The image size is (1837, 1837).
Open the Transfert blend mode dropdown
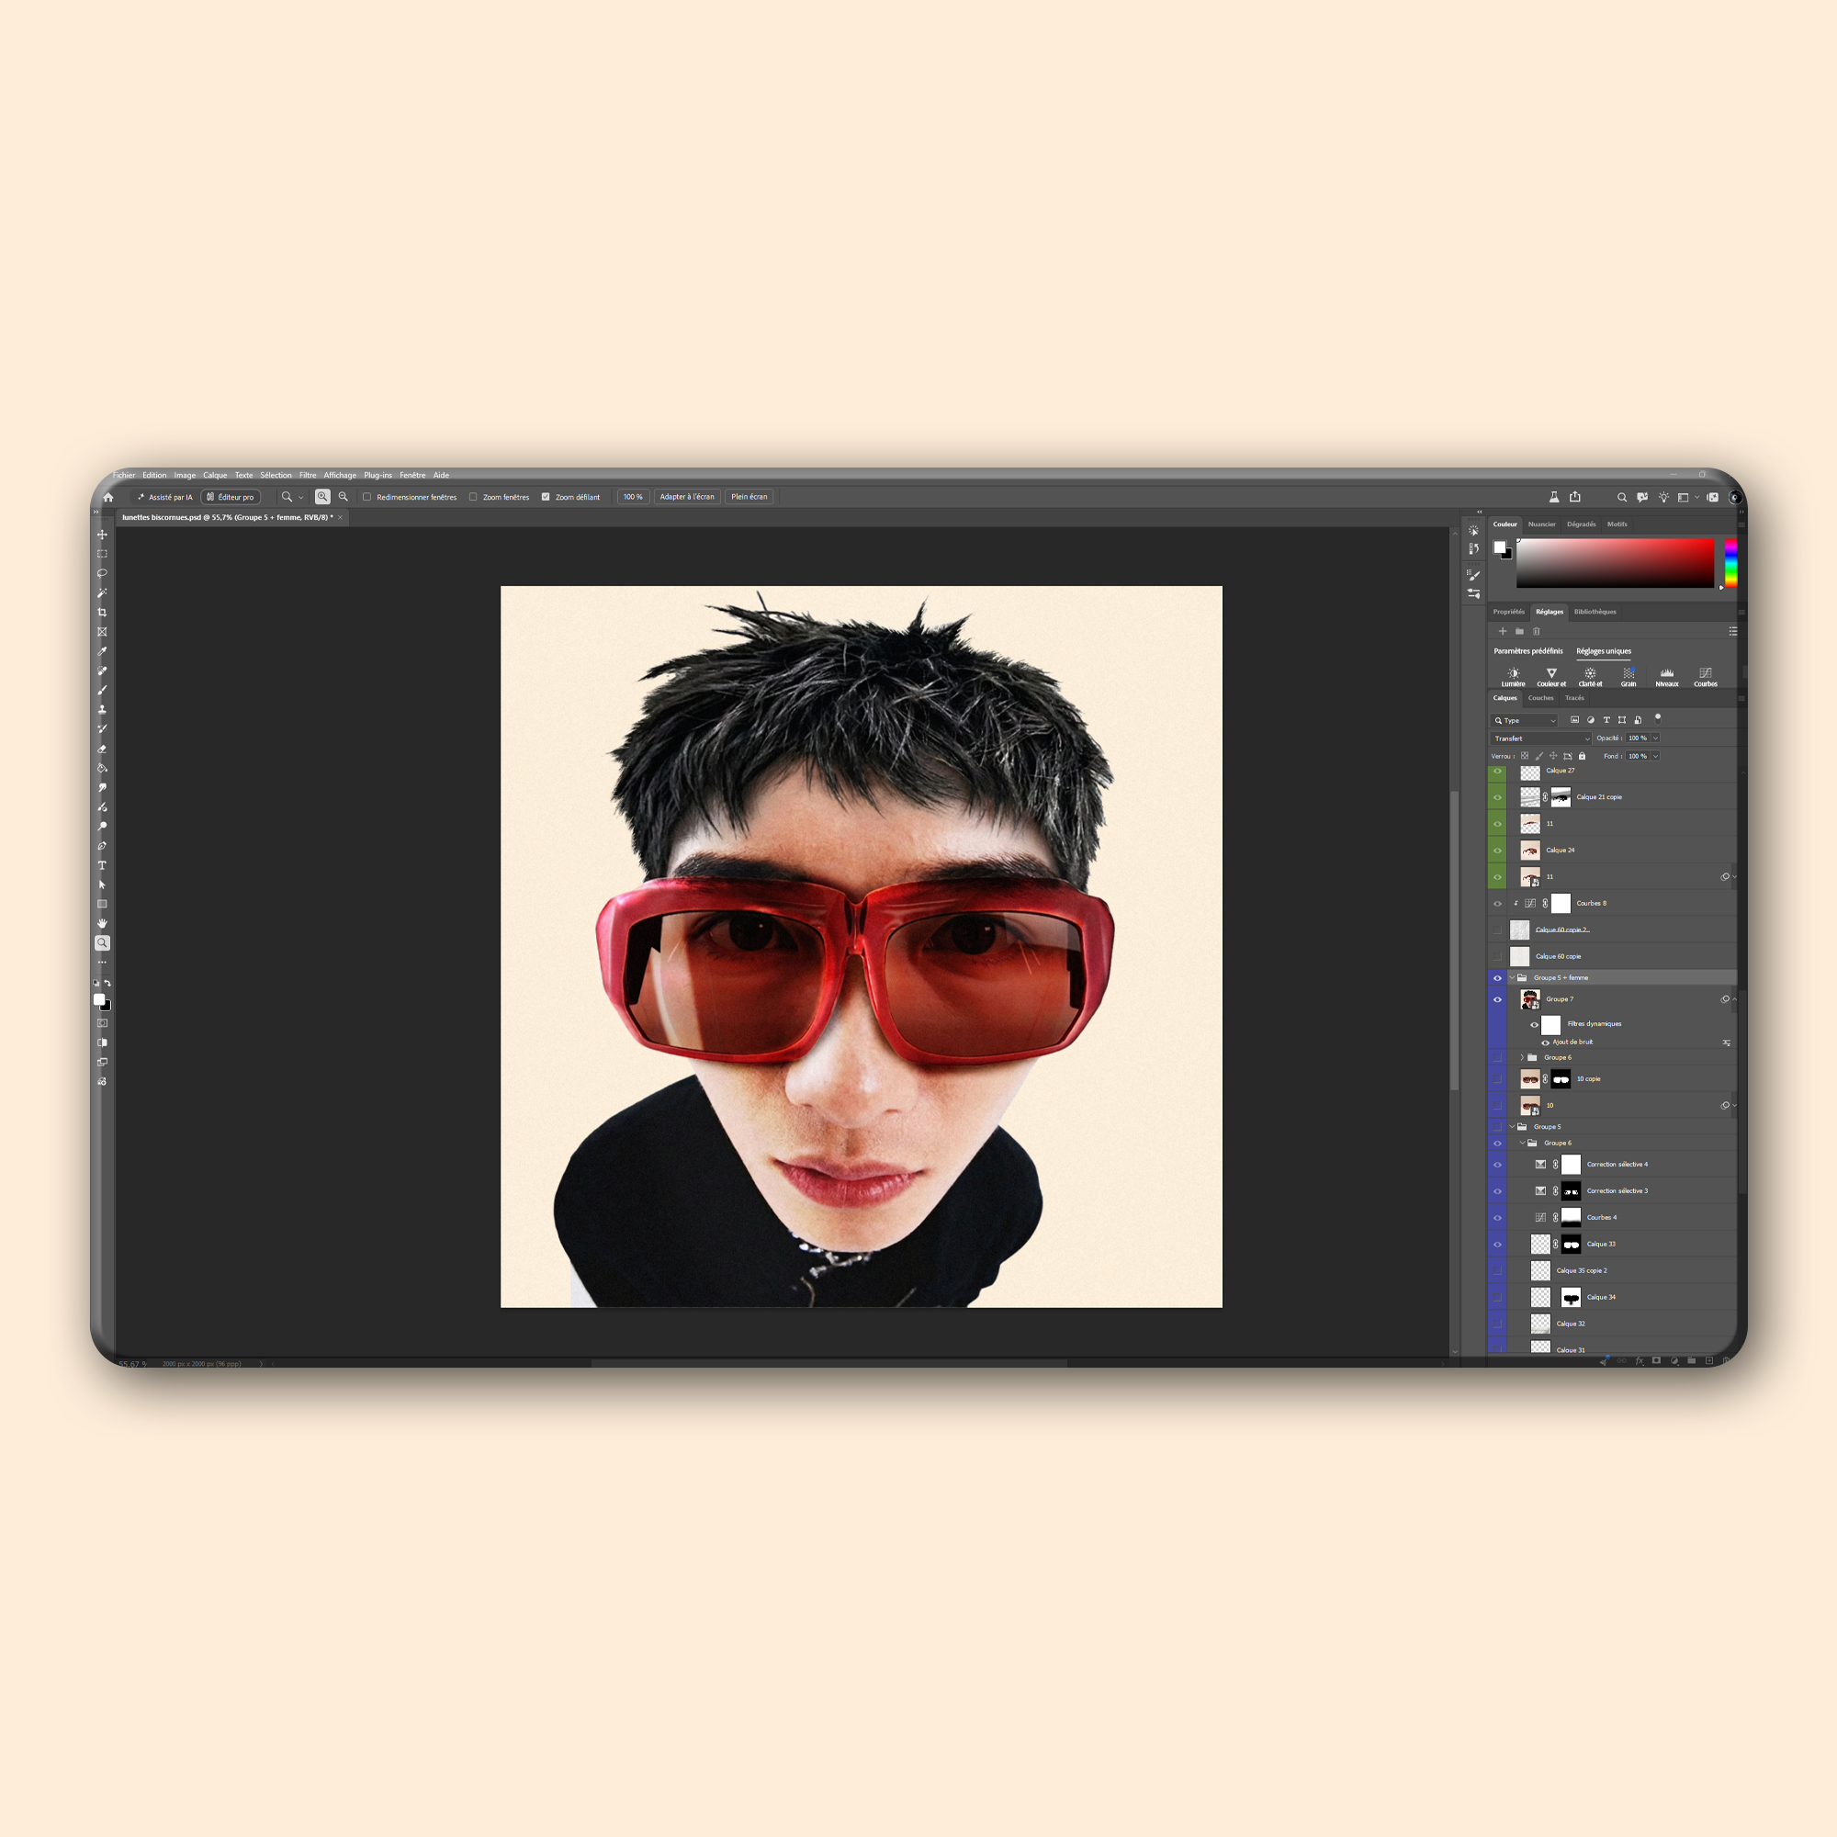click(x=1540, y=738)
